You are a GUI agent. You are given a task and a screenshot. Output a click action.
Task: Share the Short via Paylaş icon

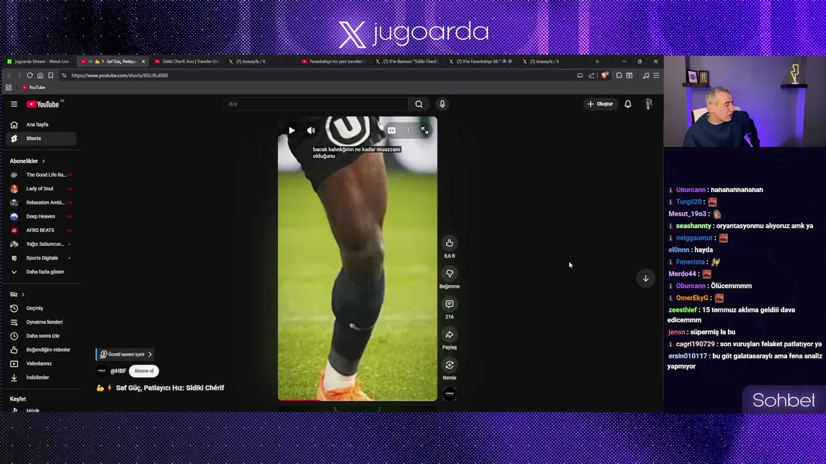(449, 334)
